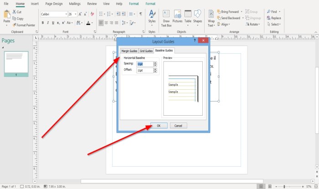Align text right

111,23
